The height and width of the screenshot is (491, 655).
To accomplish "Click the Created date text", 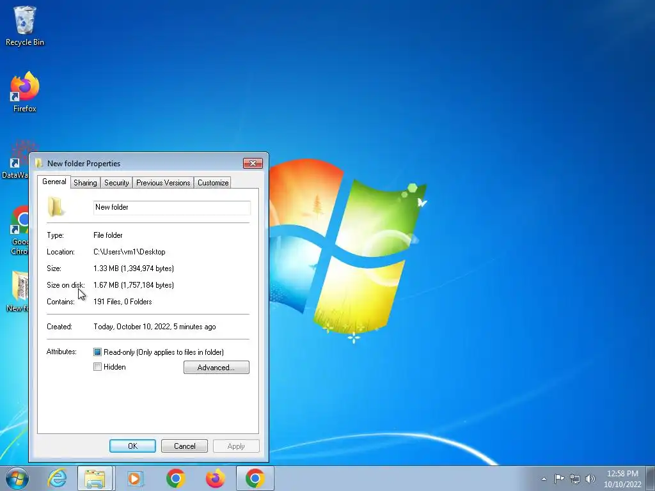I will point(155,327).
